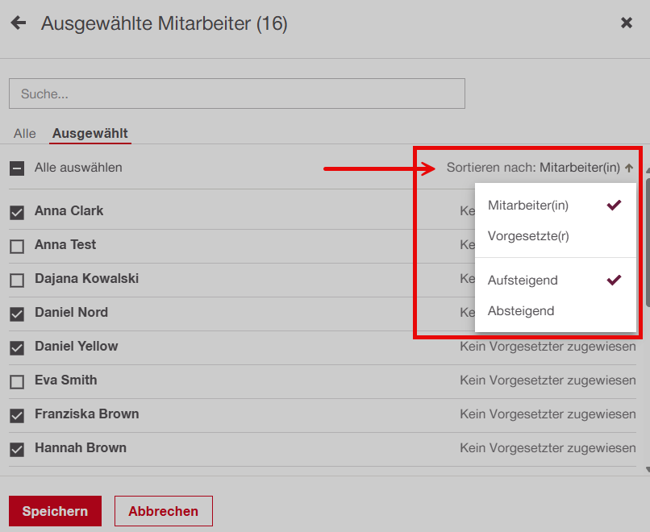The height and width of the screenshot is (532, 650).
Task: Click the ascending sort arrow icon
Action: pos(629,168)
